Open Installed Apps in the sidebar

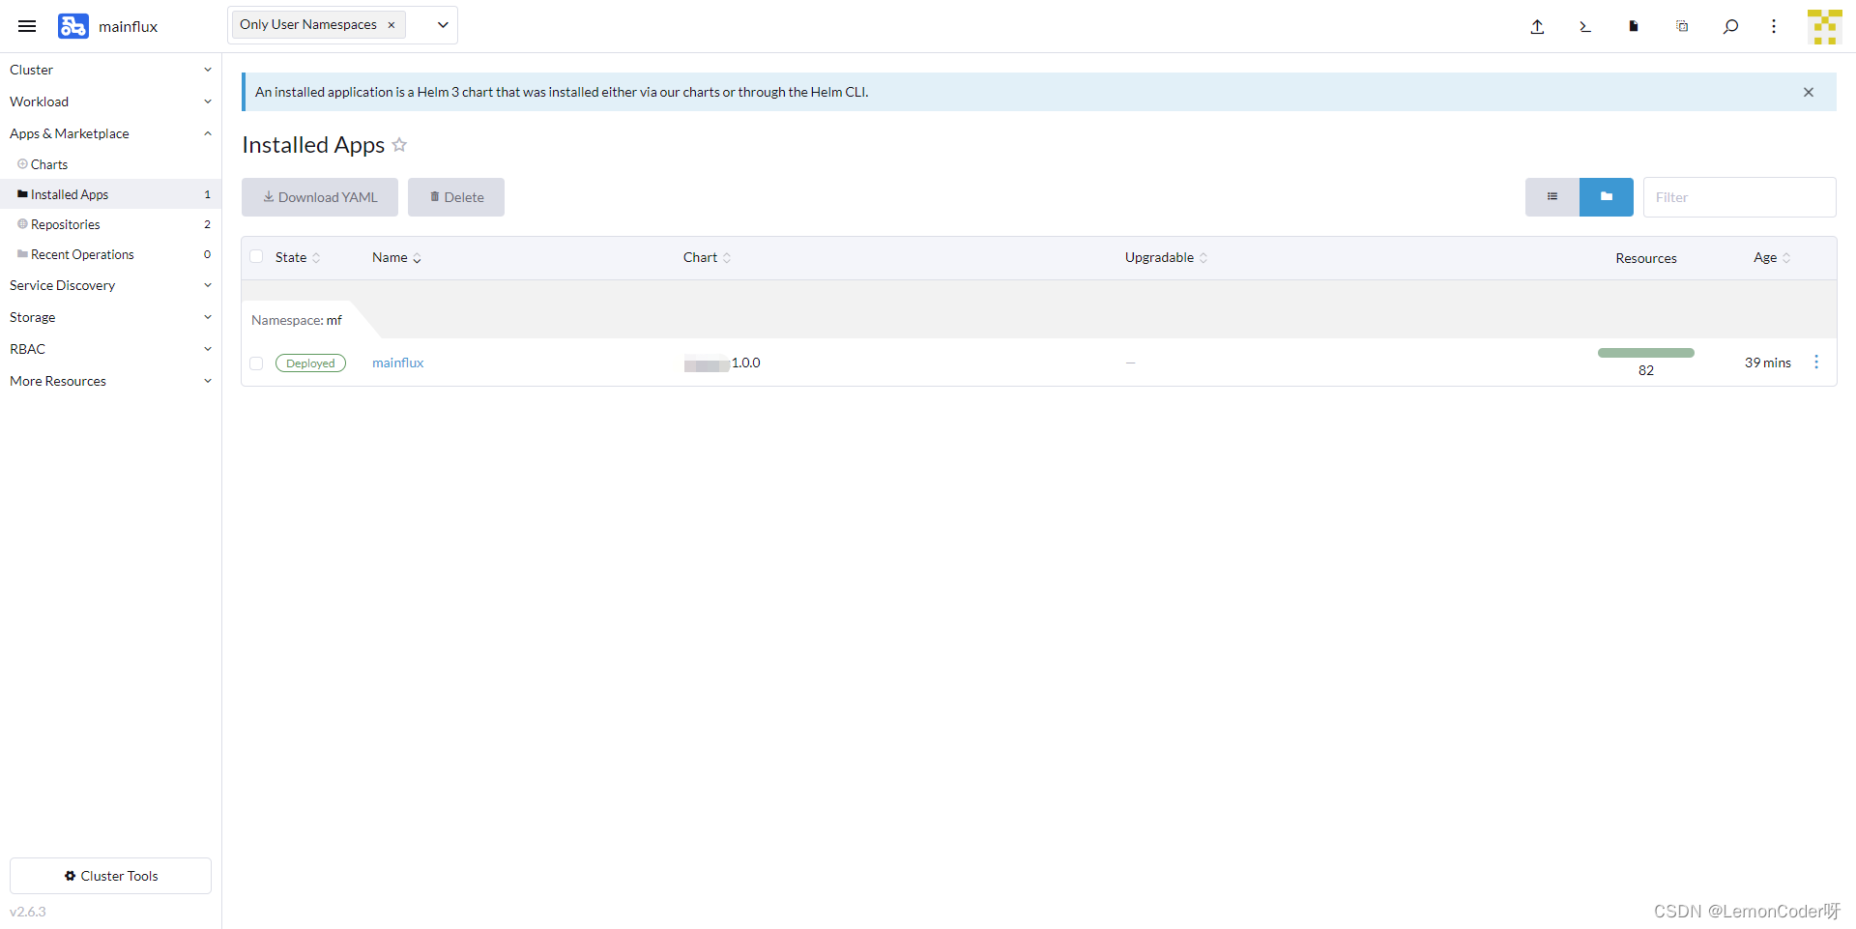[x=110, y=194]
